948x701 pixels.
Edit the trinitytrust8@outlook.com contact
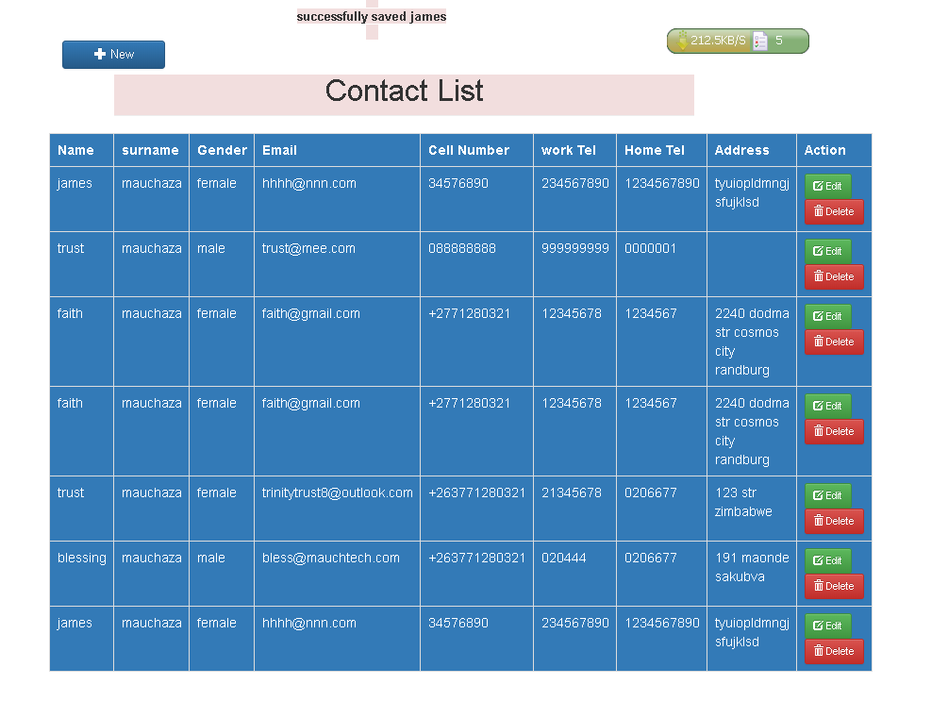click(827, 496)
